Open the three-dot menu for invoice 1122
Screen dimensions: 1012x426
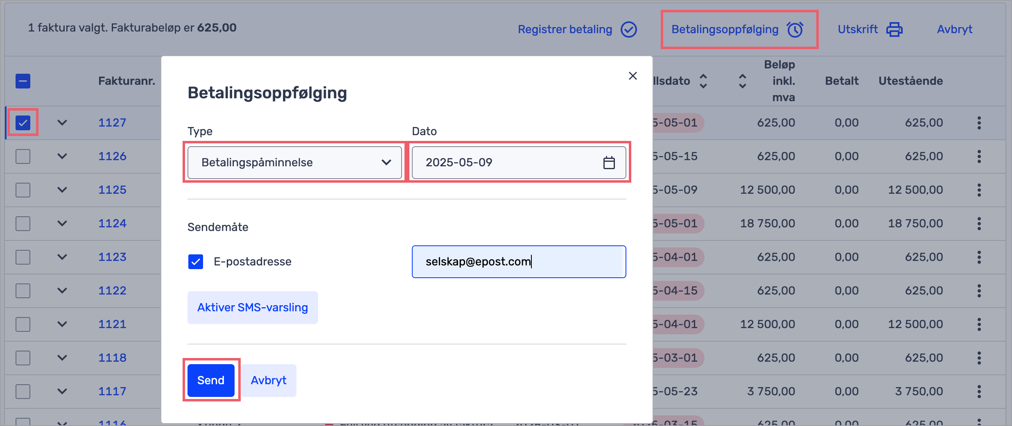979,291
